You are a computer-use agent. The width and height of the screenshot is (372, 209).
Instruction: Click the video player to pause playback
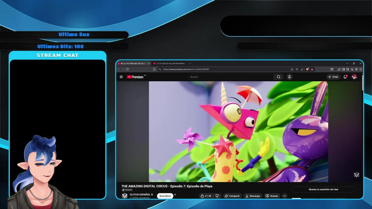coord(238,131)
